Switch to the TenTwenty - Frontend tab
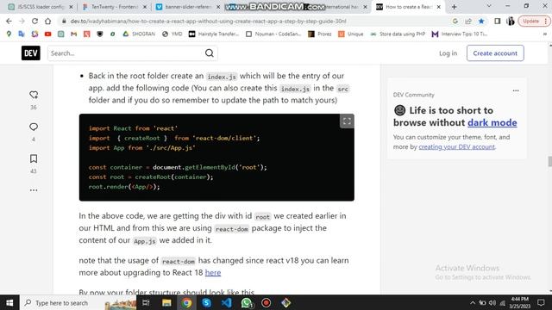 tap(115, 7)
